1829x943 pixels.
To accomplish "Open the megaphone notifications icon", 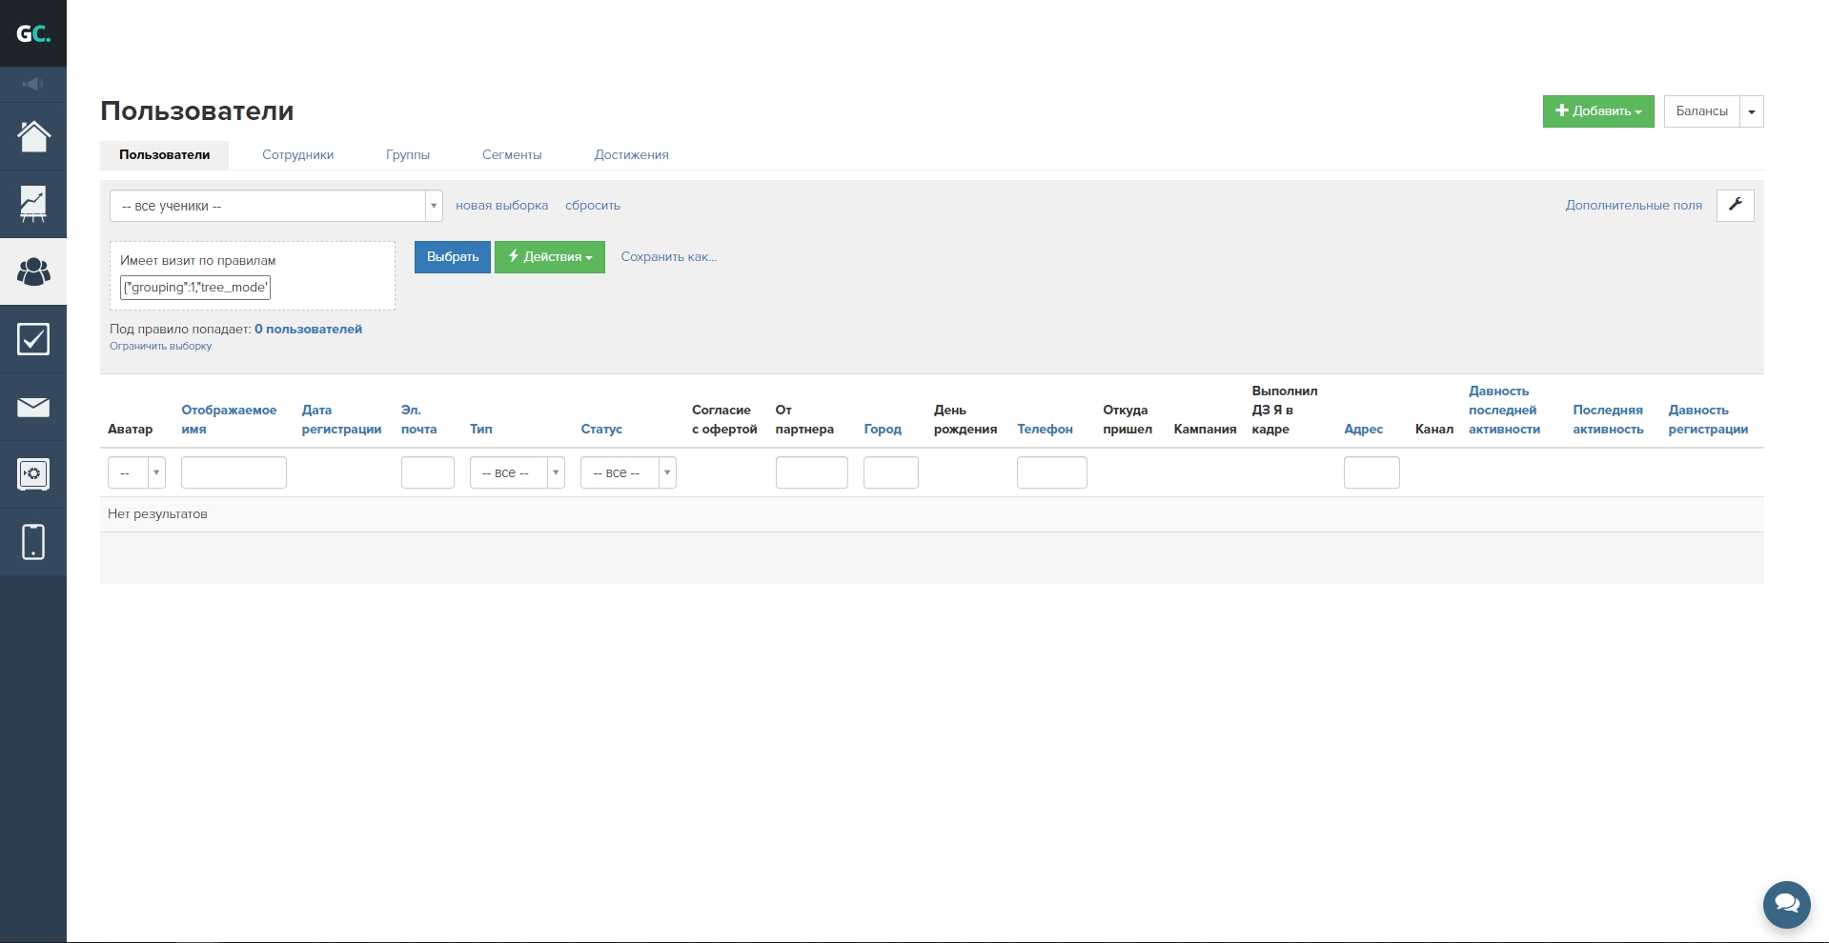I will click(x=33, y=85).
